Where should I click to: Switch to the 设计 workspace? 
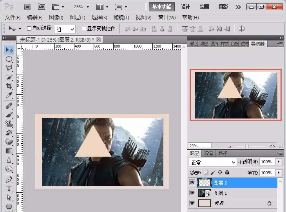pos(185,7)
